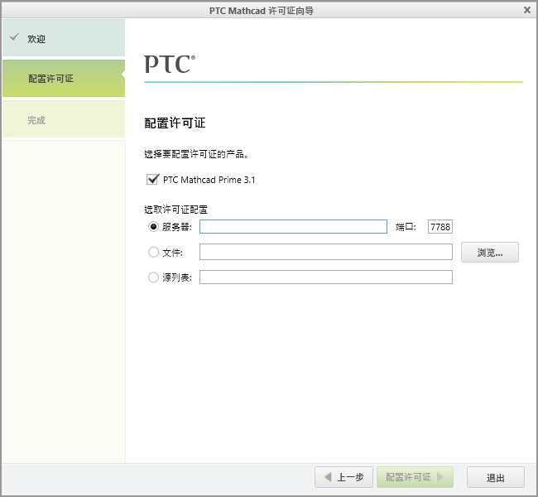Click the 选取许可证配置 label
Viewport: 538px width, 497px height.
point(175,210)
